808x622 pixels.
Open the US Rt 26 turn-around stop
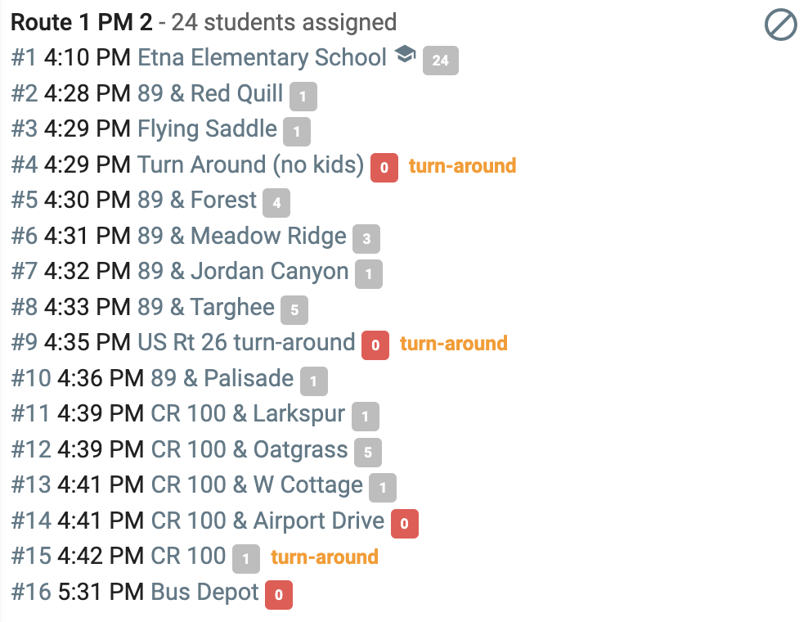tap(246, 342)
